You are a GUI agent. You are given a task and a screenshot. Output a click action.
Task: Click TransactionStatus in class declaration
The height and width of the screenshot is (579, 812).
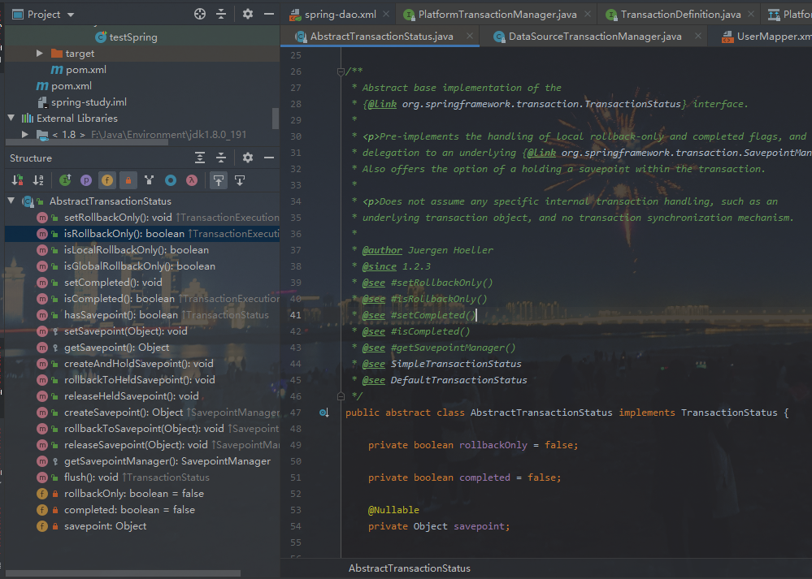pyautogui.click(x=728, y=413)
